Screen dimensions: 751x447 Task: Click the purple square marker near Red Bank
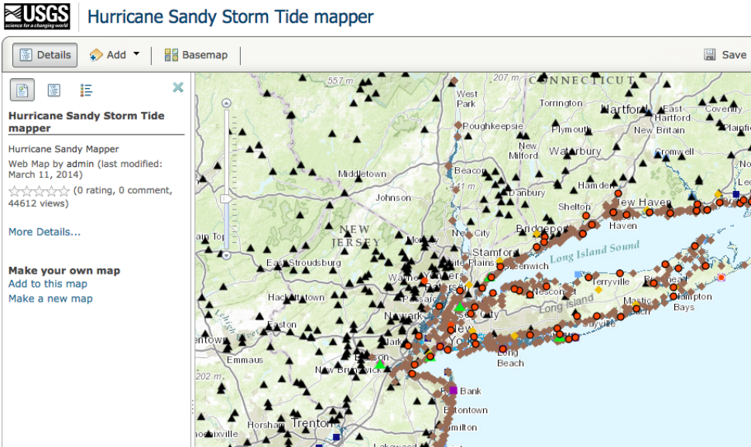[x=454, y=391]
